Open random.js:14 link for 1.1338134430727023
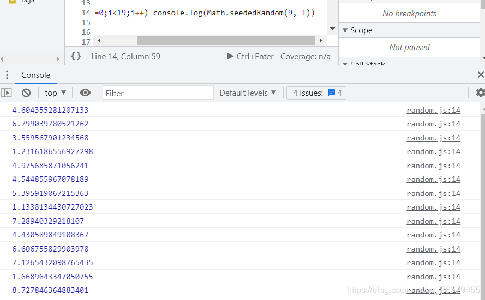This screenshot has width=485, height=300. pos(433,207)
